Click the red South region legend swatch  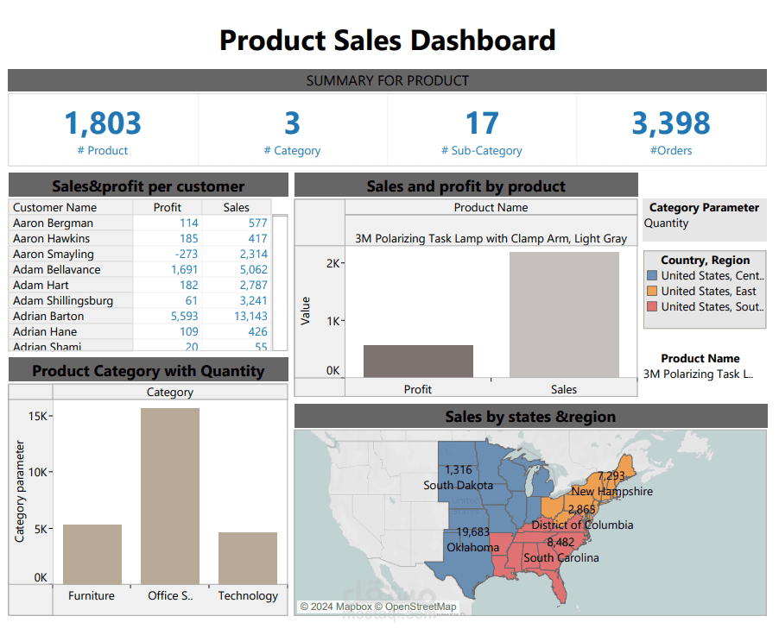652,306
